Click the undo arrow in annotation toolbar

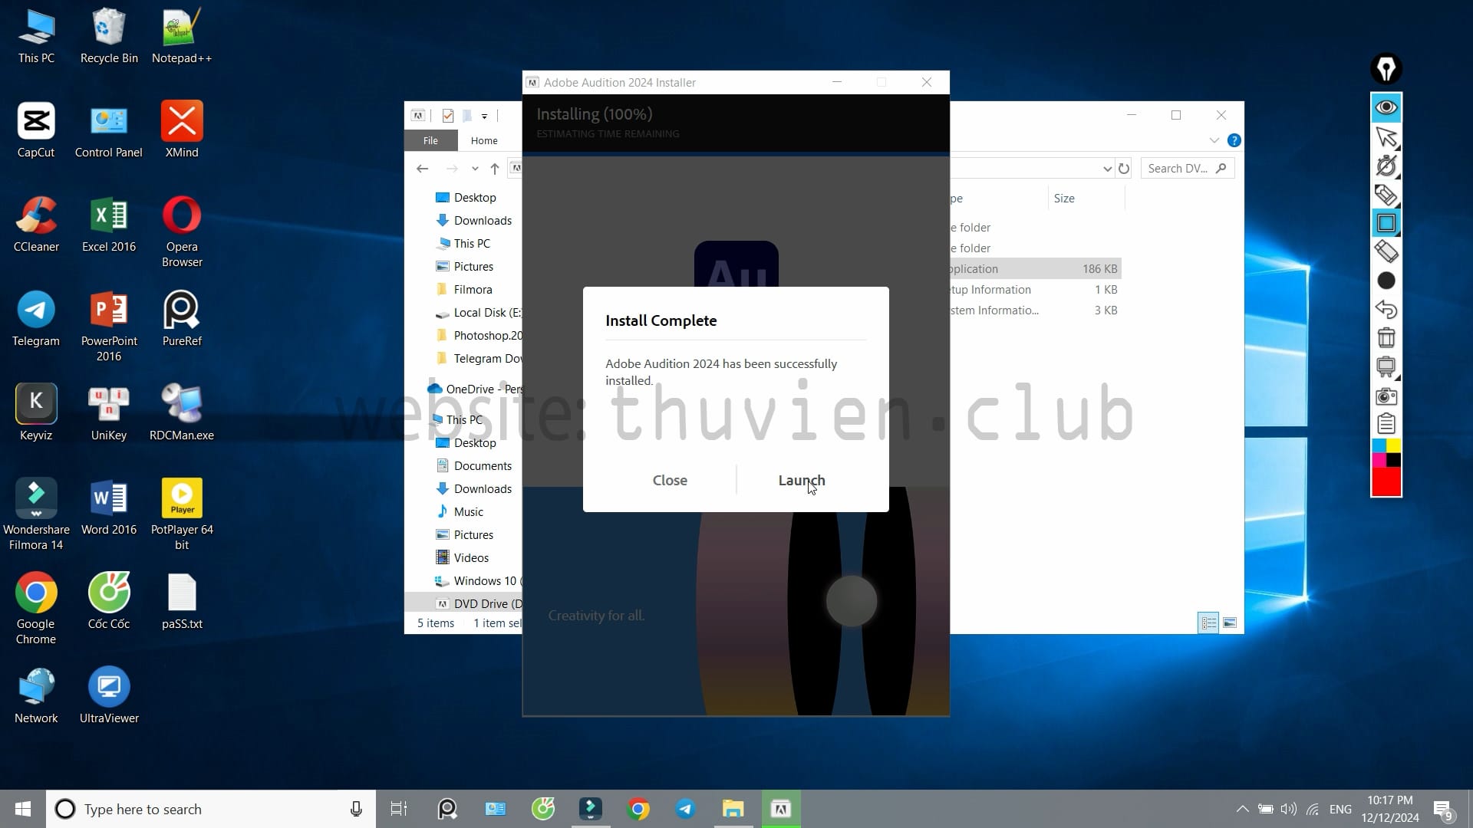coord(1386,309)
